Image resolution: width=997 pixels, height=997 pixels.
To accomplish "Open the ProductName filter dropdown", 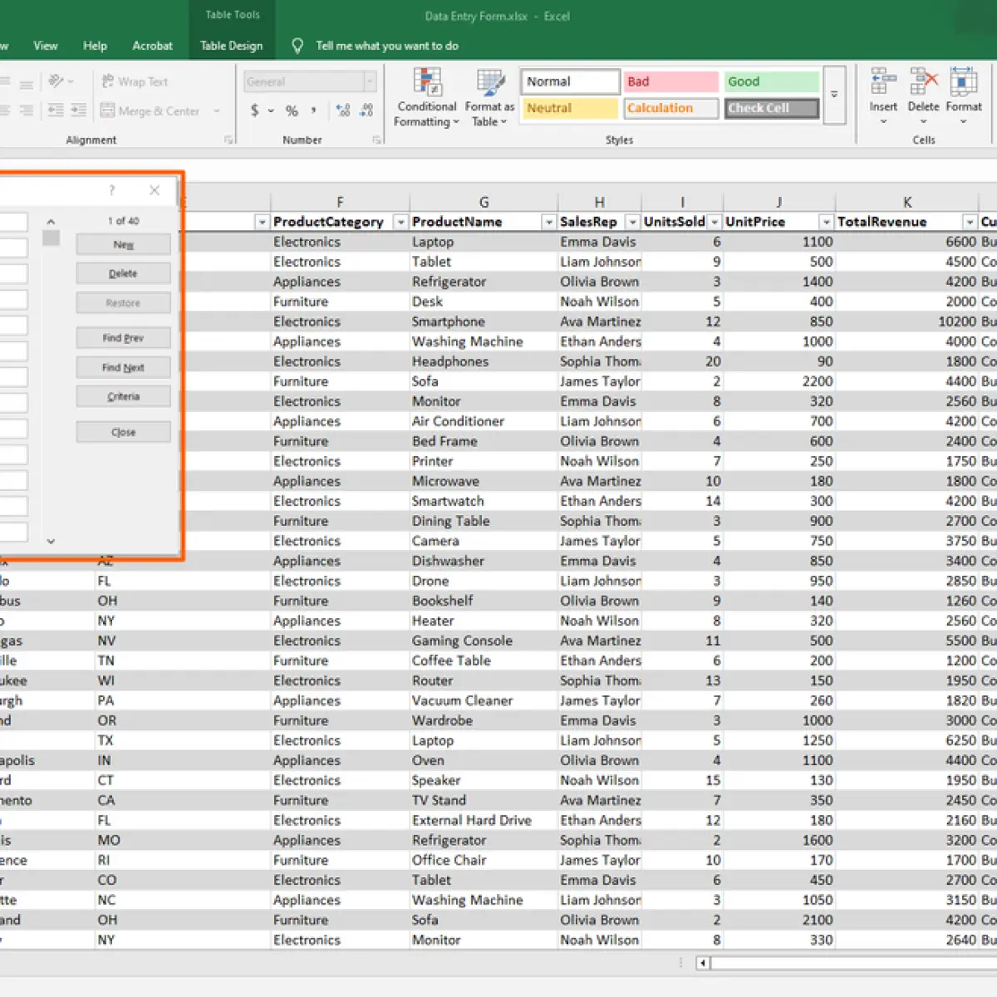I will pos(548,222).
